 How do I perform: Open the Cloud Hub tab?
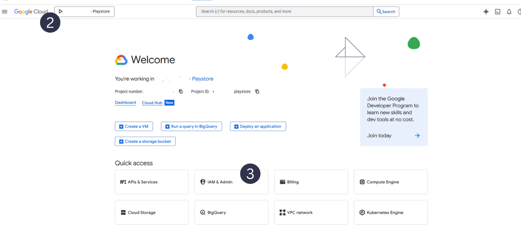pos(152,103)
